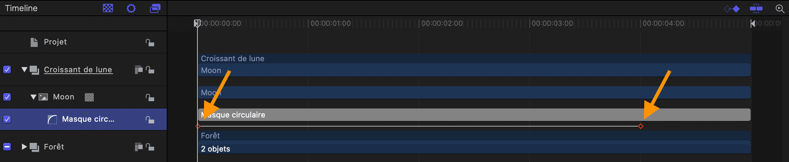The width and height of the screenshot is (789, 162).
Task: Uncheck the Croissant de lune group checkbox
Action: click(7, 70)
